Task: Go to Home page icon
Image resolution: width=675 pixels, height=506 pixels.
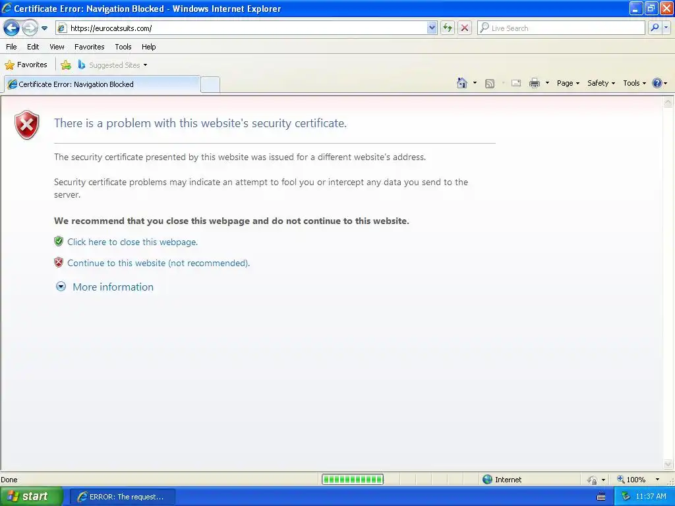Action: pos(462,83)
